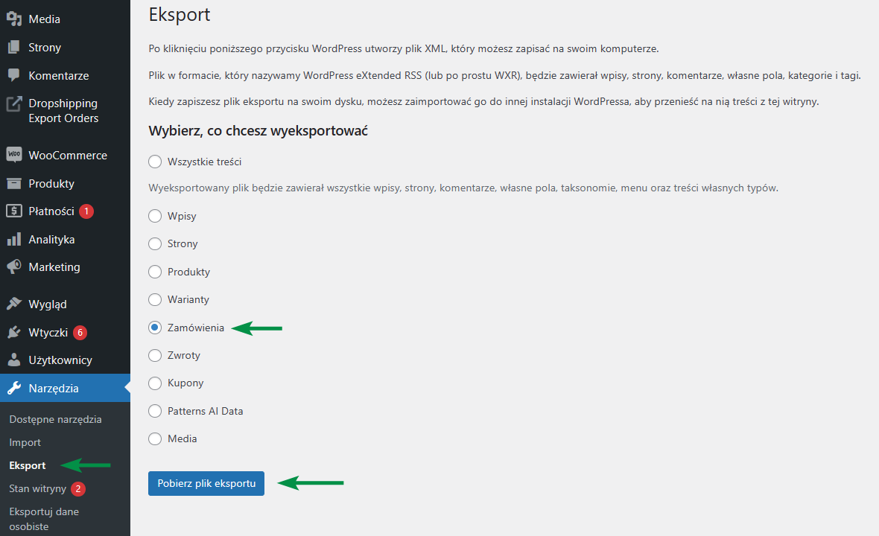Click the Narzędzia wrench icon
This screenshot has width=879, height=536.
tap(14, 388)
